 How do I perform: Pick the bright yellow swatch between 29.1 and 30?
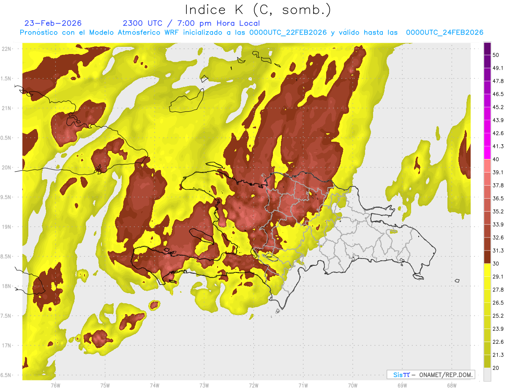[x=487, y=270]
